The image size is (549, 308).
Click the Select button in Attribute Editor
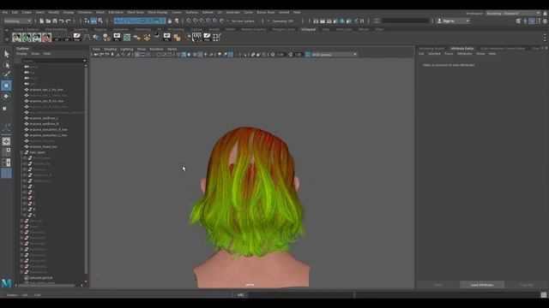coord(438,285)
